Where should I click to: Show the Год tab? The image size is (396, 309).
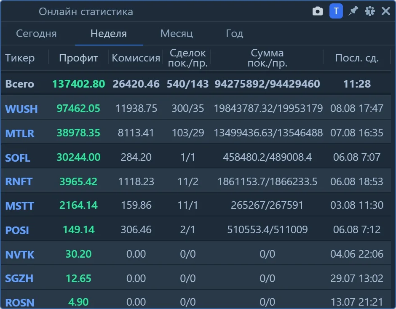tap(234, 34)
